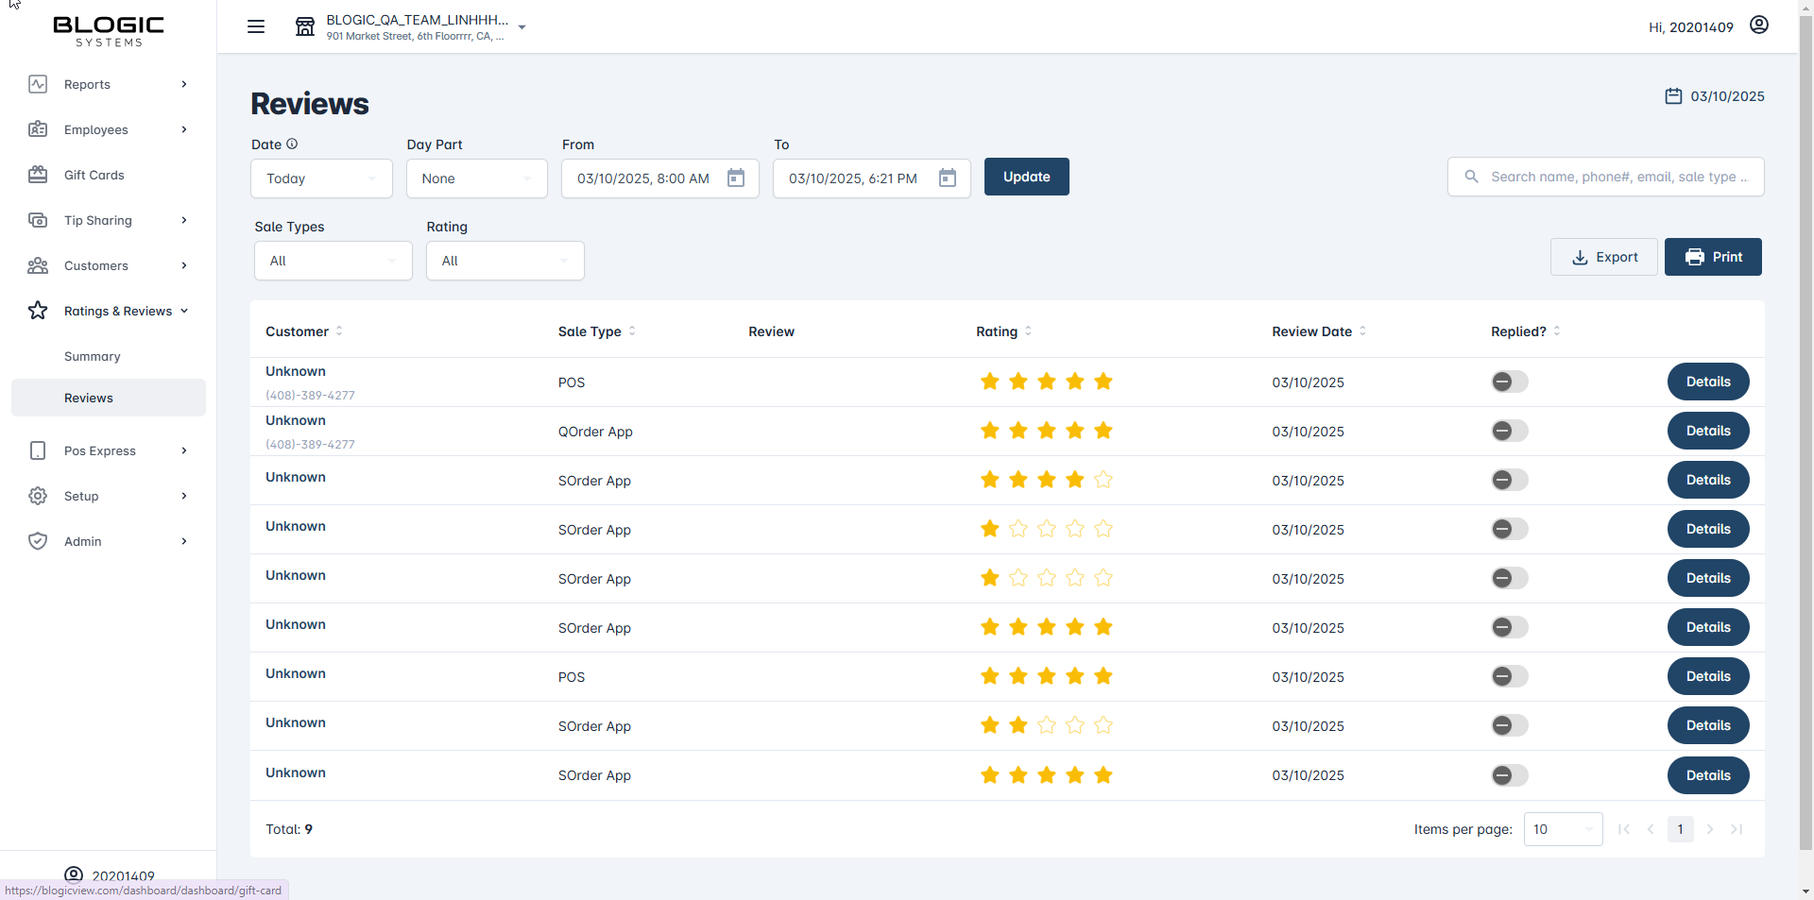The image size is (1814, 900).
Task: Open the From date calendar icon
Action: [736, 178]
